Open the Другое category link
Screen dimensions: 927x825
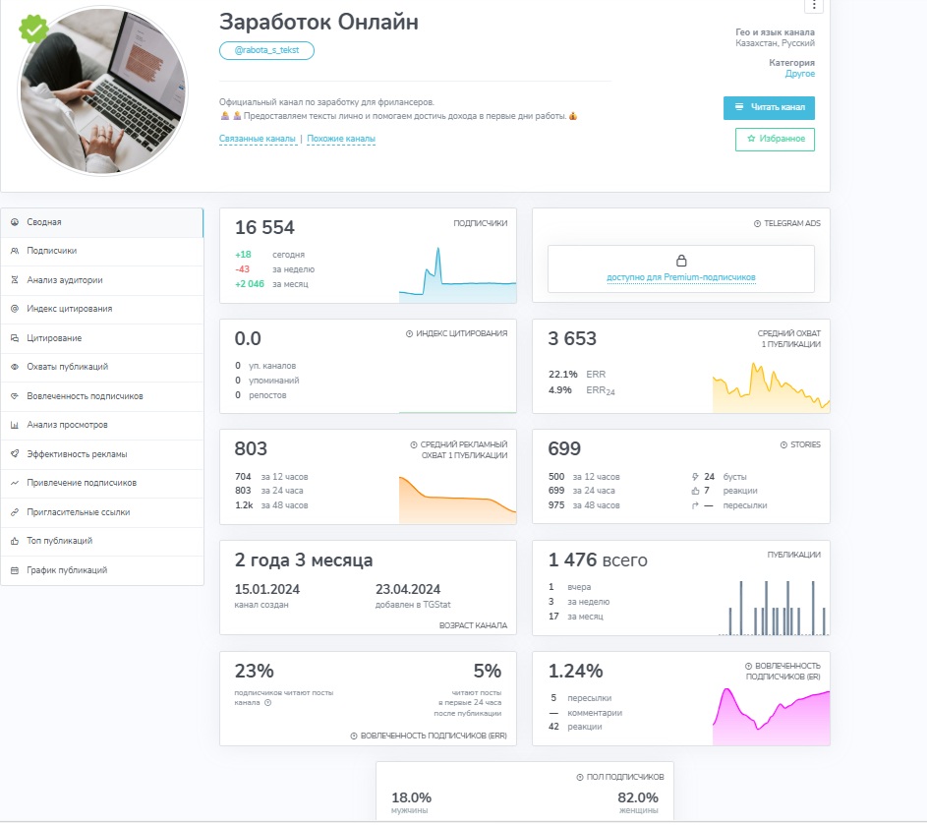point(800,74)
